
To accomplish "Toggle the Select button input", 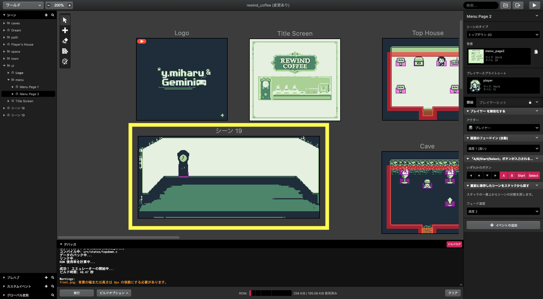I will [x=533, y=176].
